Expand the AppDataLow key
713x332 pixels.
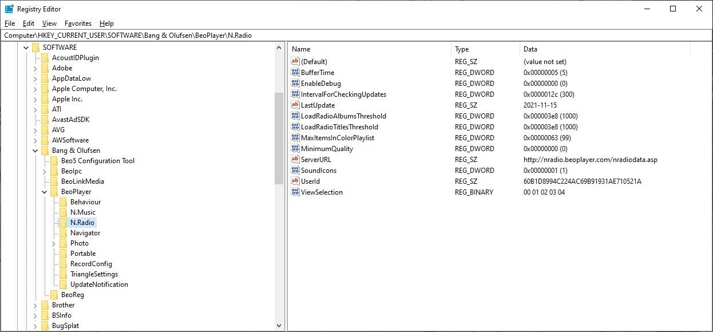tap(35, 78)
